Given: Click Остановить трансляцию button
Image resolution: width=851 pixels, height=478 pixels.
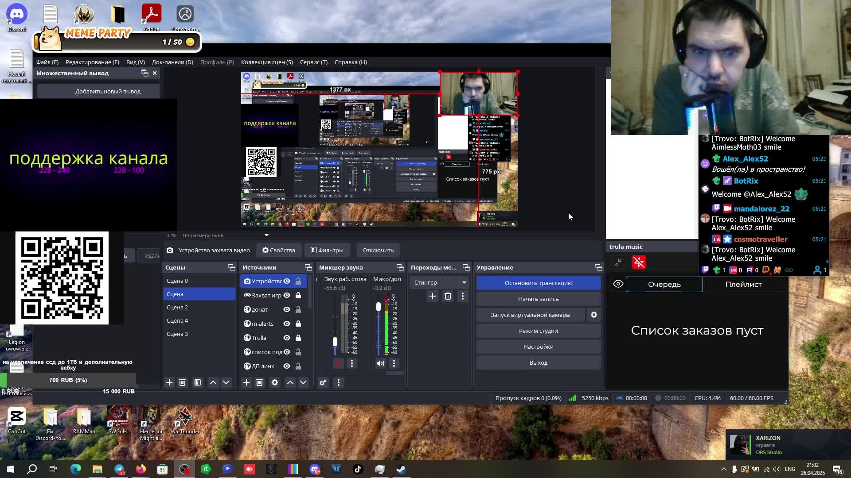Looking at the screenshot, I should pos(538,283).
